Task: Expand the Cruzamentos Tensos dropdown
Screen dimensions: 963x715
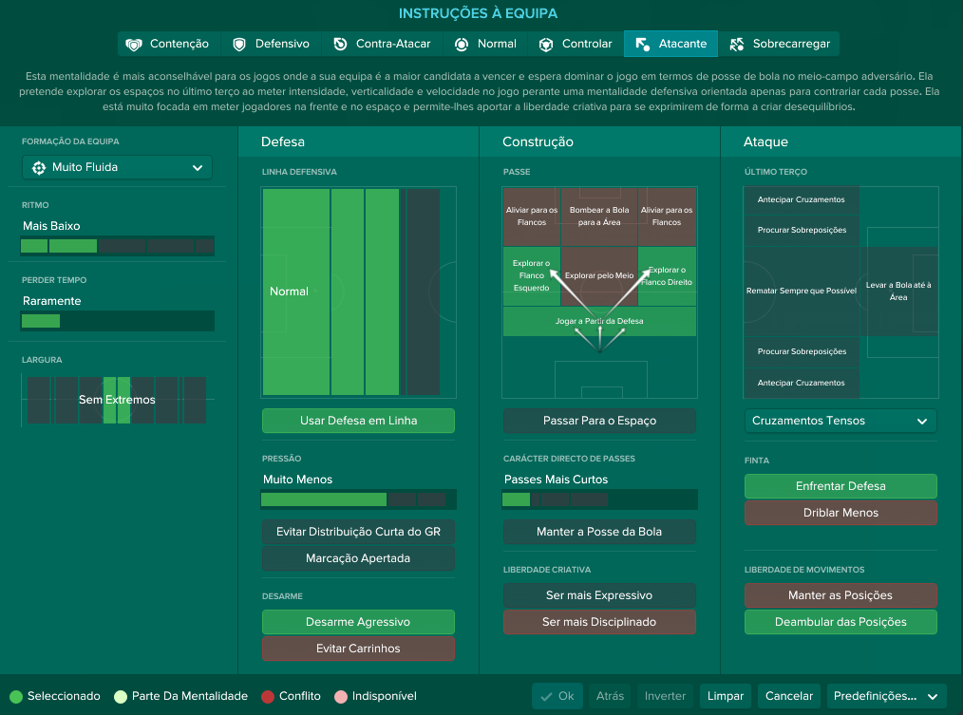Action: coord(840,421)
